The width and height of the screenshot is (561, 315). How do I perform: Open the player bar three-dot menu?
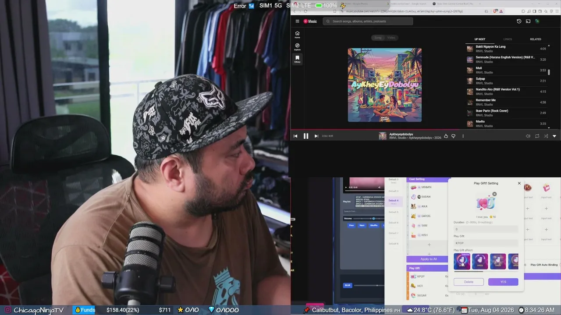(x=463, y=136)
